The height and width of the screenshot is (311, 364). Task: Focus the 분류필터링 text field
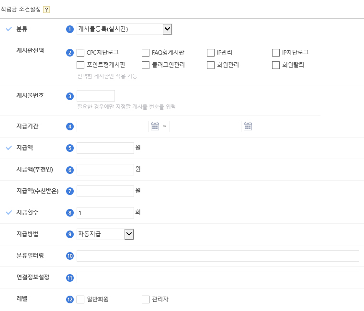217,256
